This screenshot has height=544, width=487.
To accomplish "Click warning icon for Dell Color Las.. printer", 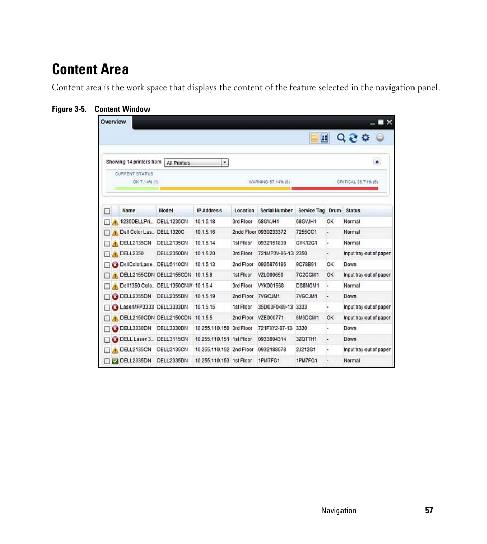I will tap(115, 233).
